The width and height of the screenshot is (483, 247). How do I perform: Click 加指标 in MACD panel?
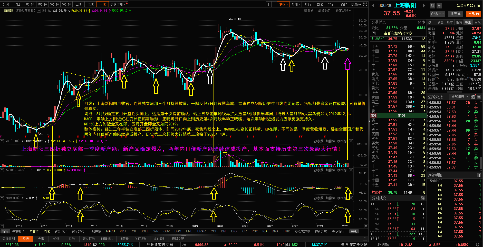pos(330,170)
